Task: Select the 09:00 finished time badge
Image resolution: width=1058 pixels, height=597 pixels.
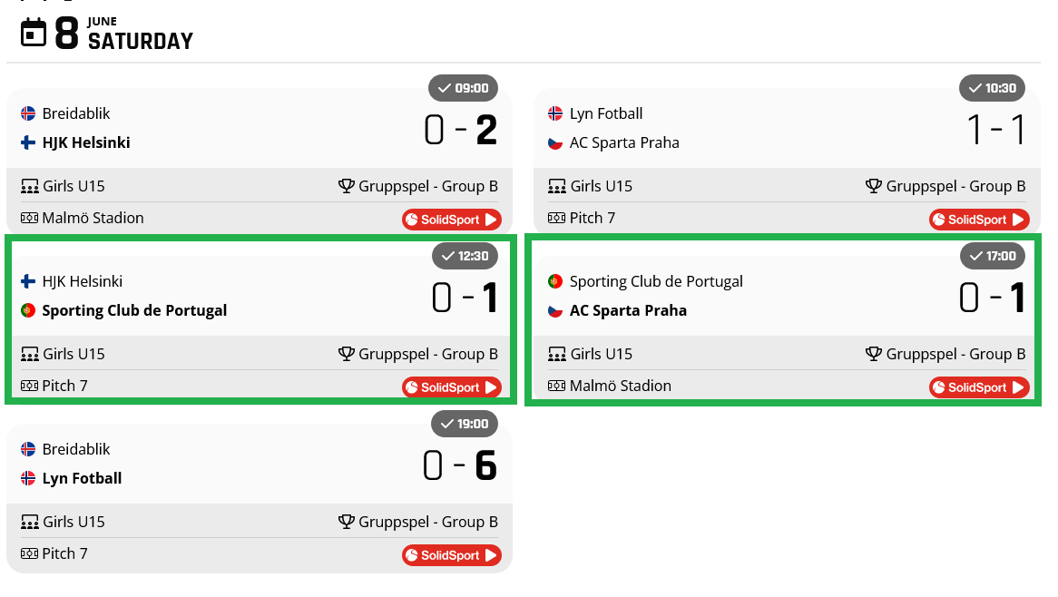Action: (463, 88)
